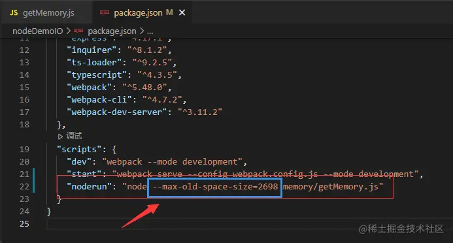Click the "^9.2.5" version value
Image resolution: width=453 pixels, height=243 pixels.
(152, 63)
